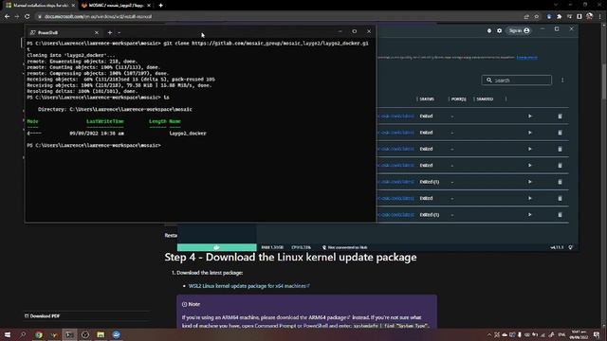607x341 pixels.
Task: Open the browser profile avatar
Action: point(589,16)
